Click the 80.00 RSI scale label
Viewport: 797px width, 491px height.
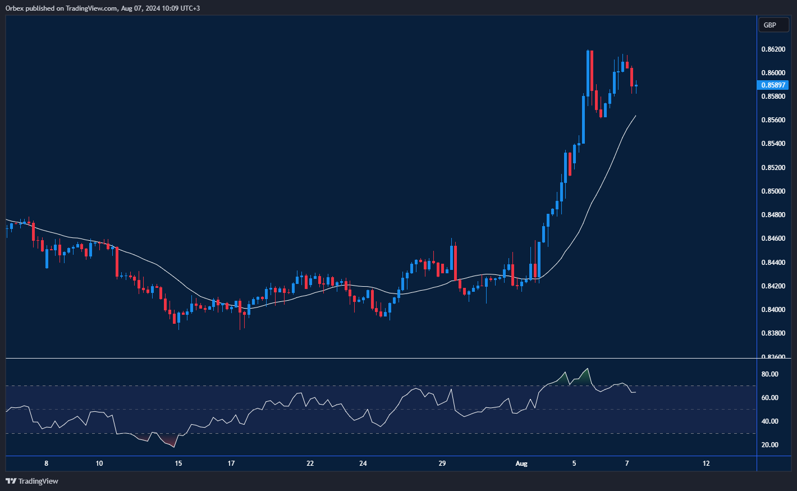pos(769,374)
